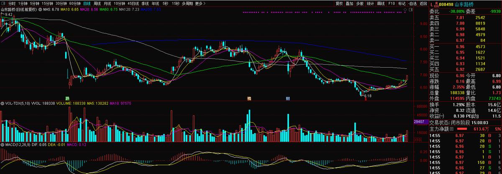Switch to the 分时 intraday view
This screenshot has height=174, width=502.
coord(12,3)
